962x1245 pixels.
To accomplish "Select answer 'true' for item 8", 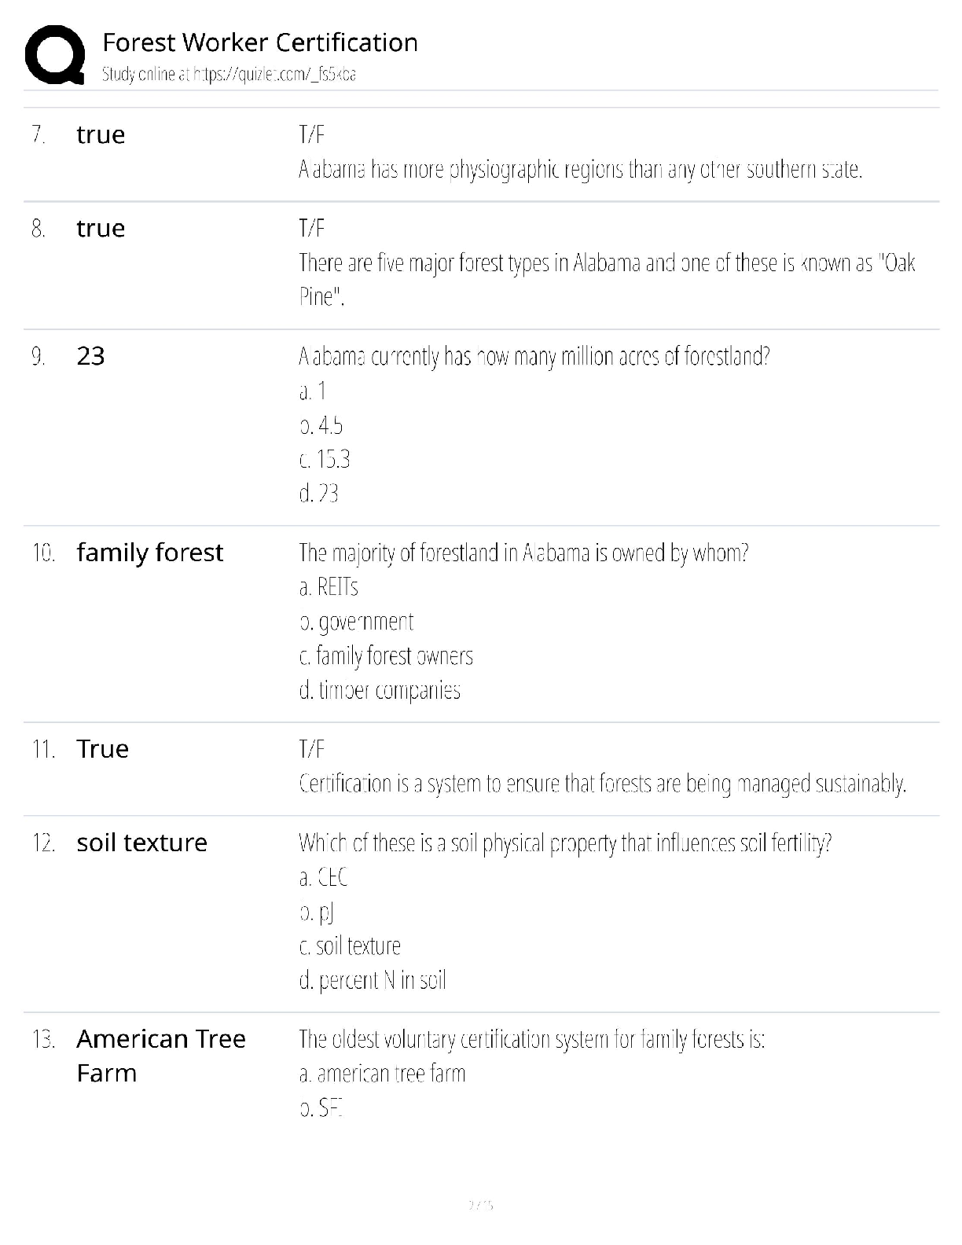I will pyautogui.click(x=101, y=228).
